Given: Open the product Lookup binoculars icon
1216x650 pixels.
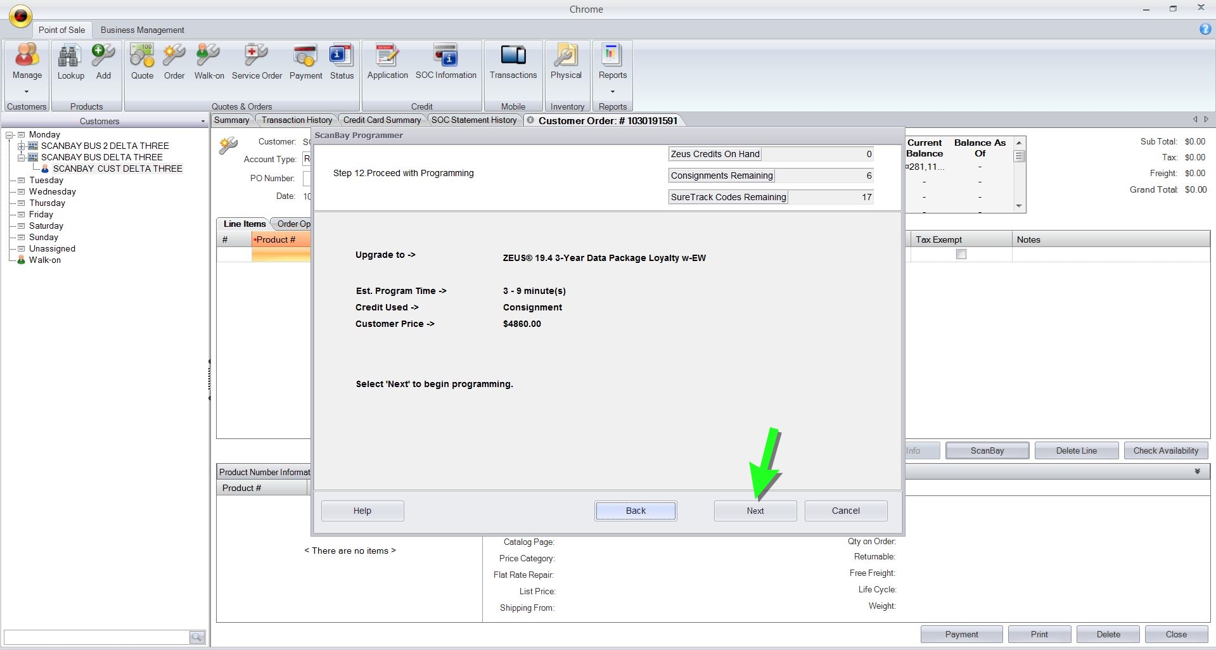Looking at the screenshot, I should click(x=70, y=56).
